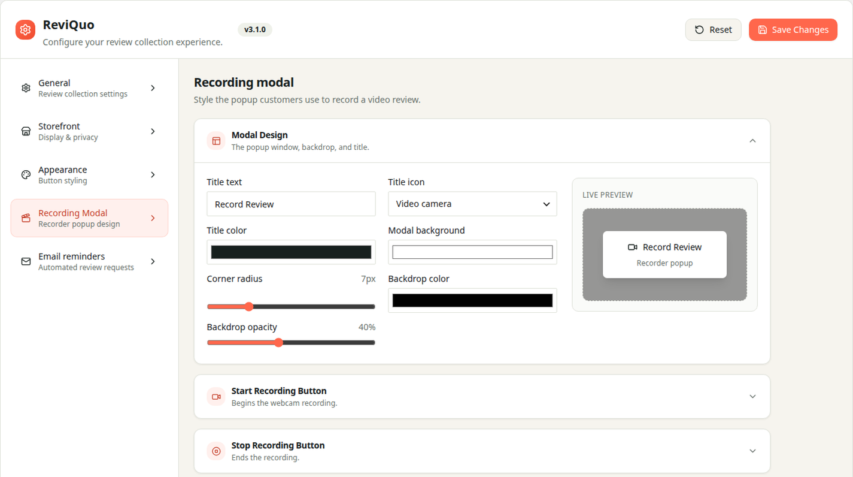Viewport: 853px width, 477px height.
Task: Click the chevron next to General
Action: point(153,88)
